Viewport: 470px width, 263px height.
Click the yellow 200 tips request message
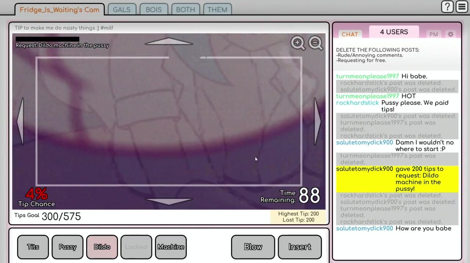point(419,179)
